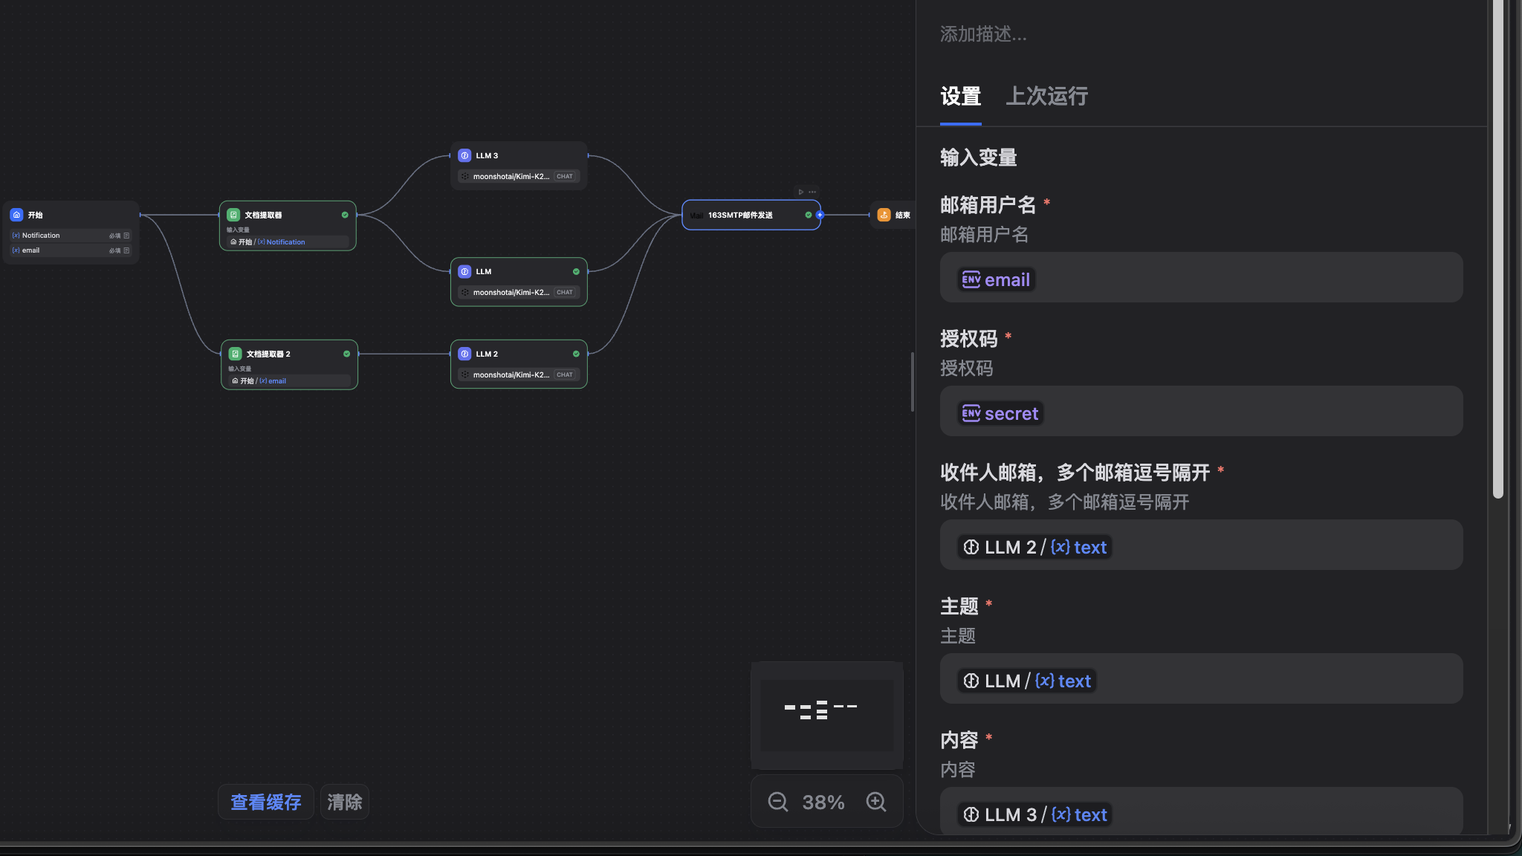Click the canvas minimap thumbnail
Viewport: 1522px width, 856px height.
coord(826,715)
